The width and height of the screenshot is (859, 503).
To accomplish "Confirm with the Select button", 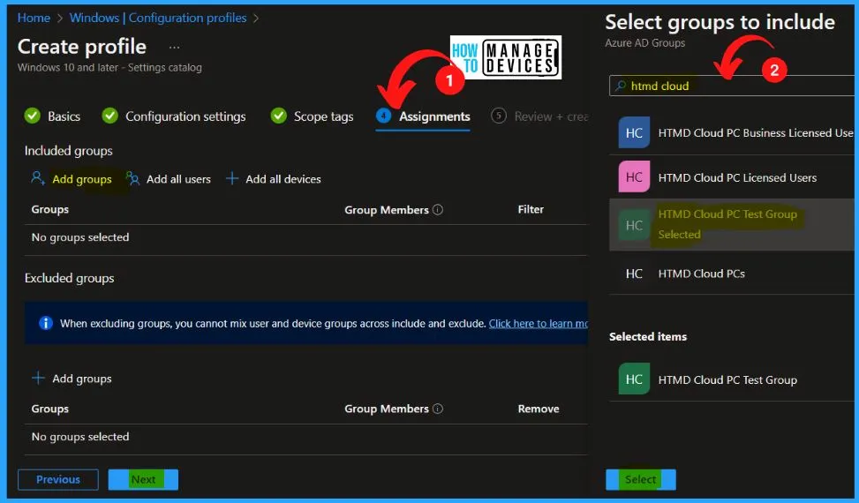I will (640, 479).
